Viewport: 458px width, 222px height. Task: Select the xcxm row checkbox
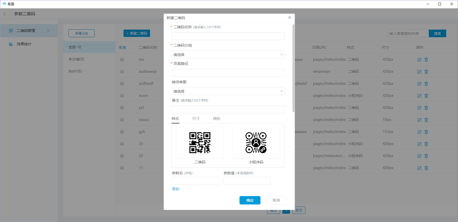coord(122,96)
